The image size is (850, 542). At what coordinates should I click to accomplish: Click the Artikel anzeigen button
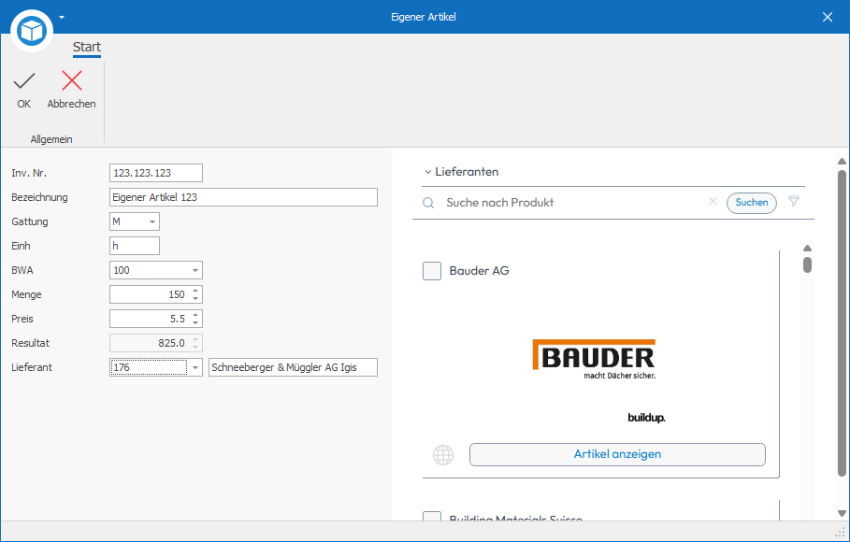pyautogui.click(x=617, y=454)
